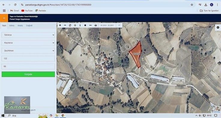Zoom out with the map minus icon
This screenshot has width=221, height=118.
pos(65,25)
